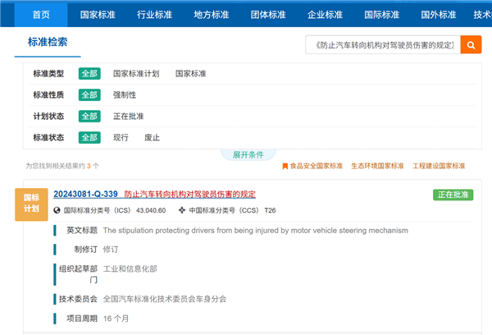Choose 现行 in 标准状态 filter

121,138
